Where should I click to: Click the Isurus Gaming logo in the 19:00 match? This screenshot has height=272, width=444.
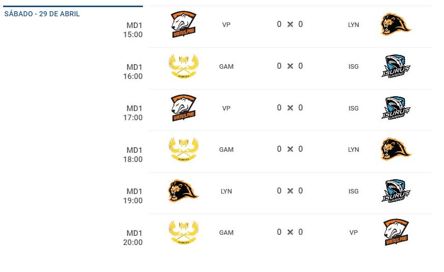(396, 191)
